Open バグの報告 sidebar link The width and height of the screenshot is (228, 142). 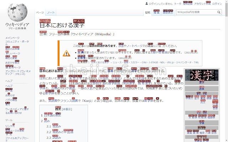(11, 100)
